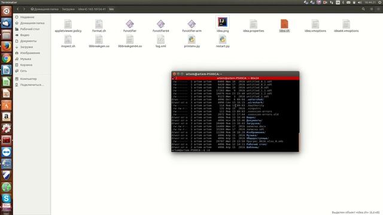Open the Домашняя папка breadcrumb in the path bar
The image size is (383, 215).
tap(44, 9)
